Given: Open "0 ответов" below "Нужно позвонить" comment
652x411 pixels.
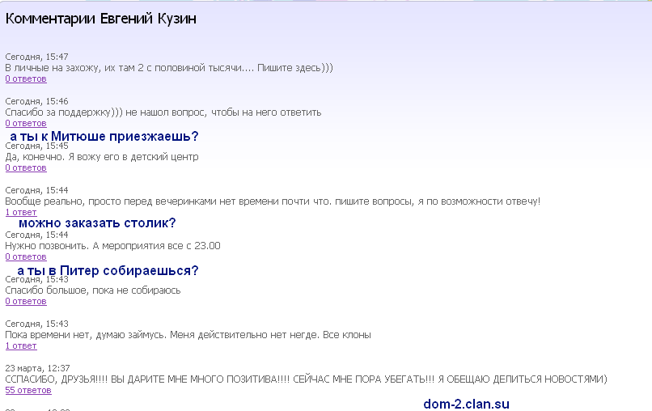Looking at the screenshot, I should tap(26, 256).
